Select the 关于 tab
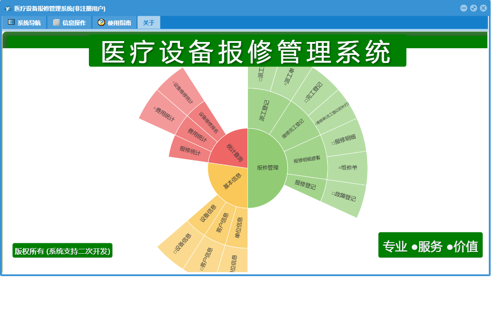Image resolution: width=491 pixels, height=323 pixels. click(149, 22)
